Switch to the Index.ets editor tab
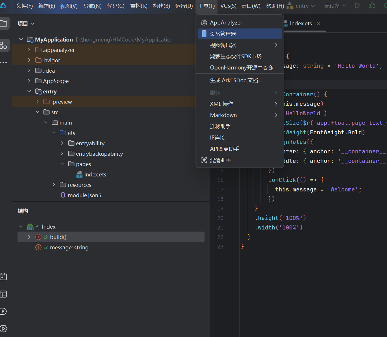The height and width of the screenshot is (337, 387). pyautogui.click(x=301, y=23)
